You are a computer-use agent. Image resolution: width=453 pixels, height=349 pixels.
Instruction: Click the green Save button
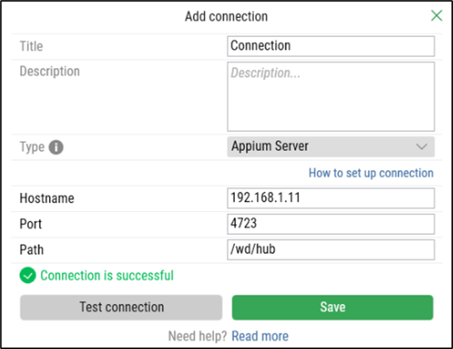pos(332,307)
